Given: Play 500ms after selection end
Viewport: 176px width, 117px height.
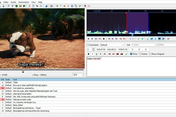Looking at the screenshot, I should point(113,39).
